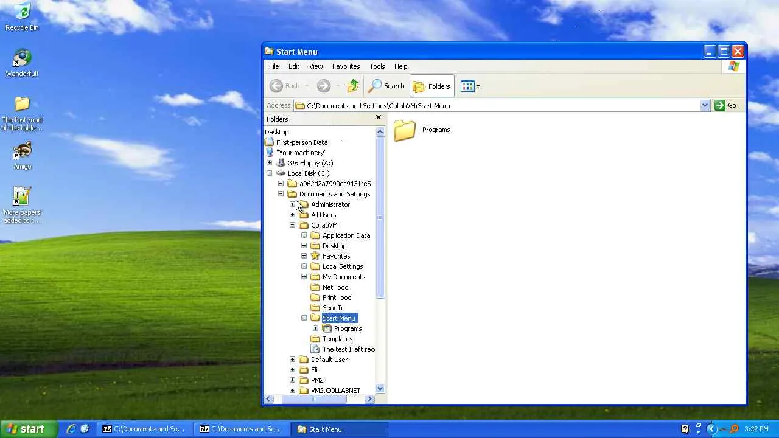Image resolution: width=779 pixels, height=438 pixels.
Task: Open the Favorites menu
Action: [x=346, y=66]
